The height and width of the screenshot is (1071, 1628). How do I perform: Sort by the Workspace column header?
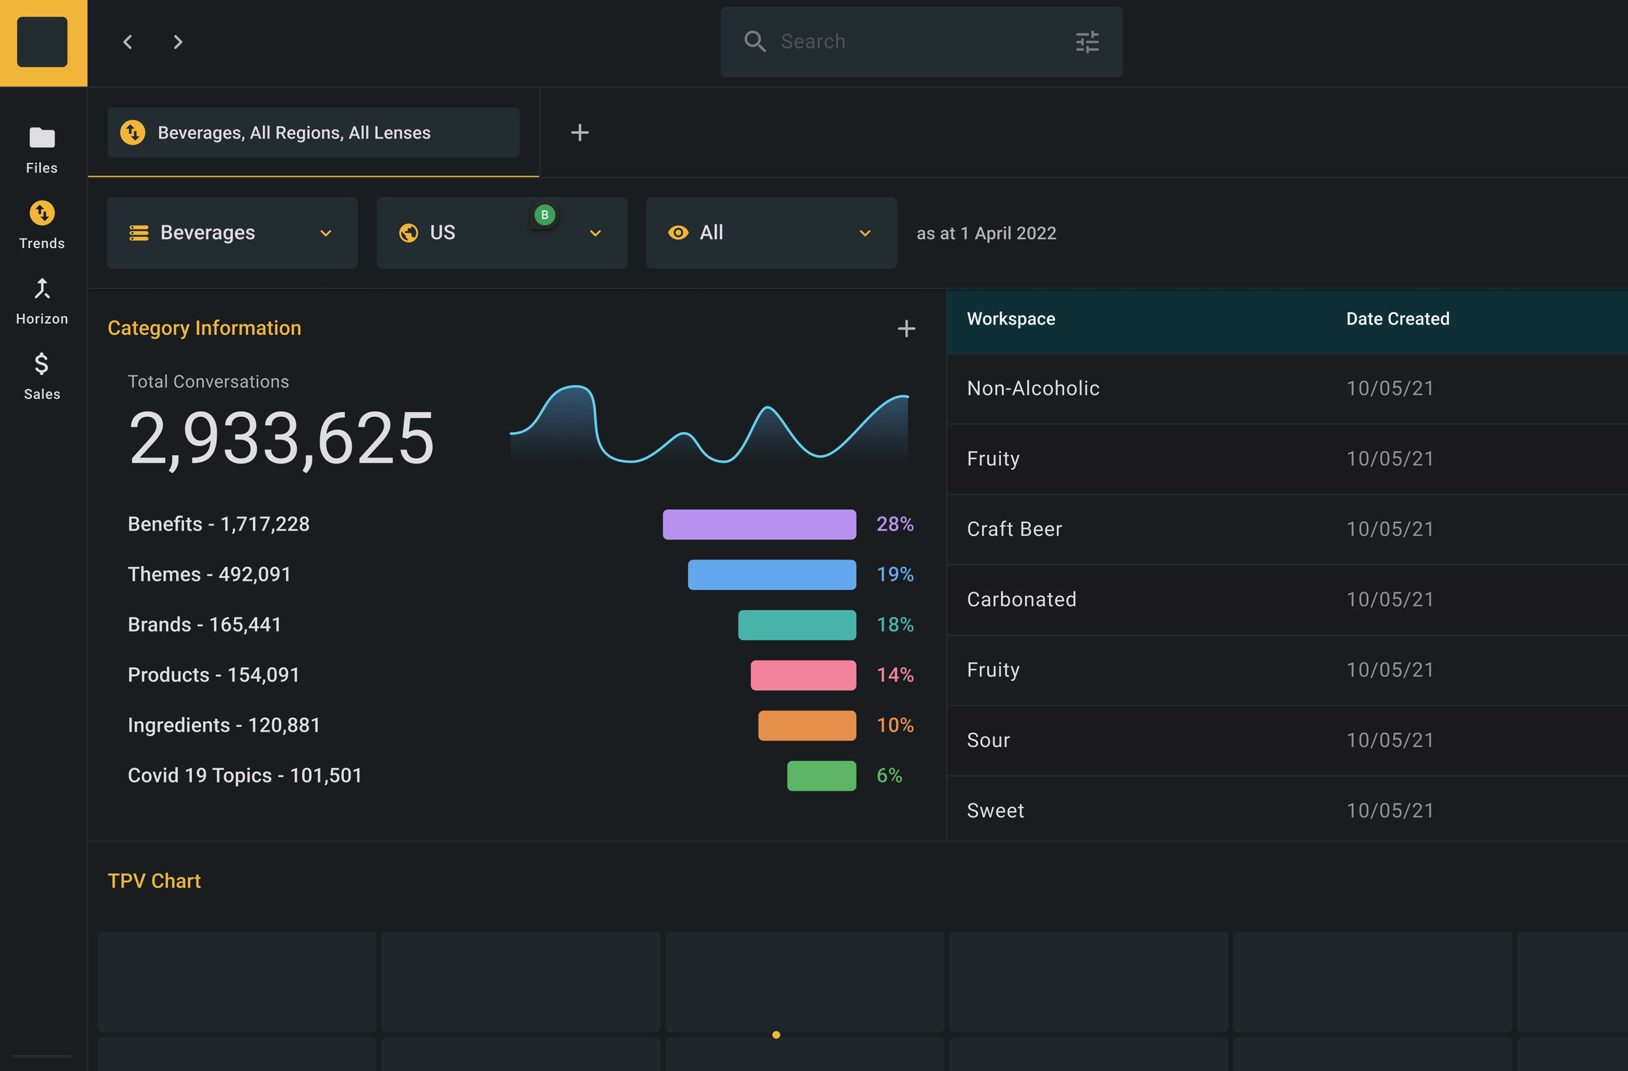[1011, 319]
